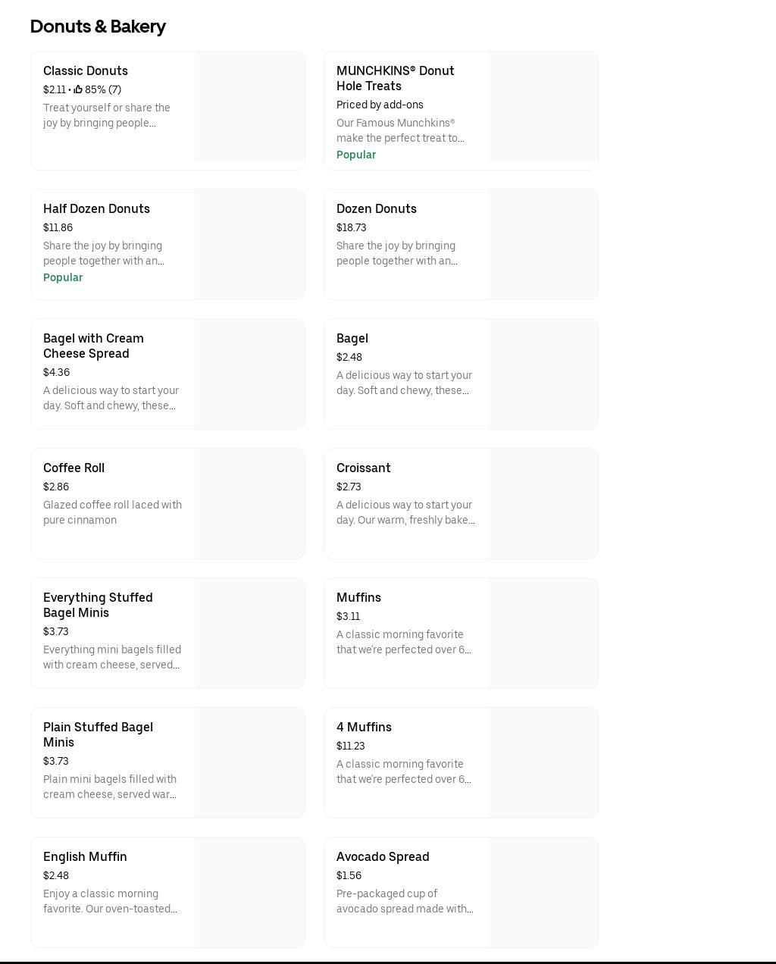Choose the English Muffin title
This screenshot has height=964, width=776.
tap(85, 857)
